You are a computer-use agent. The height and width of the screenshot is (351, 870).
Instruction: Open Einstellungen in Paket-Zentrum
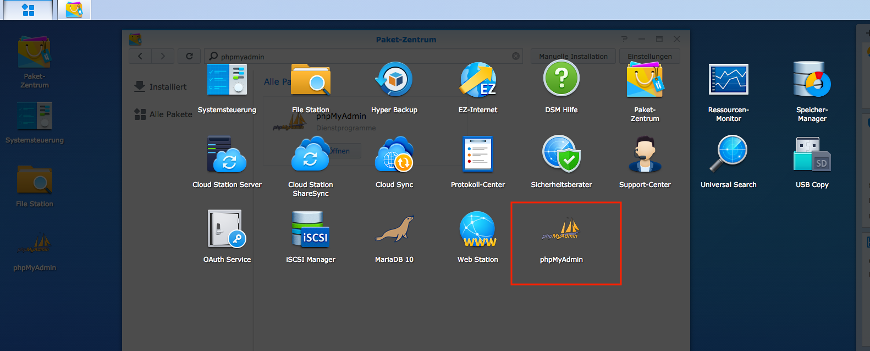(x=649, y=56)
